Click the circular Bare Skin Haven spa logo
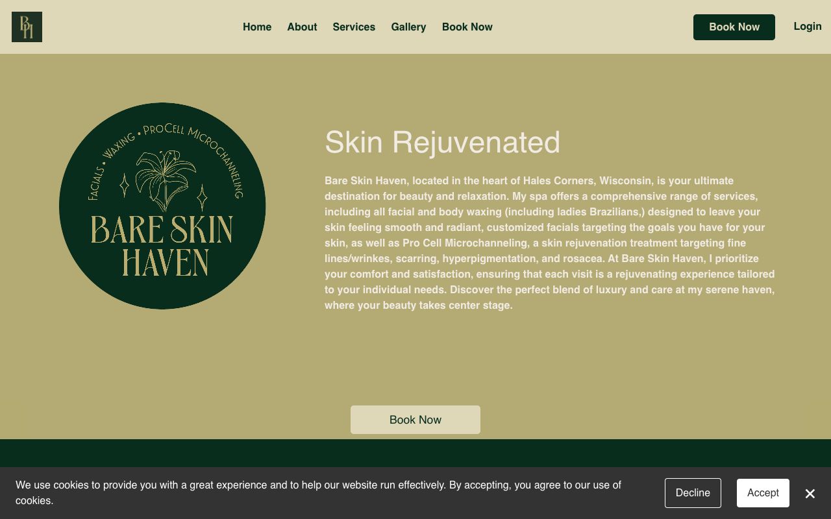Image resolution: width=831 pixels, height=519 pixels. point(162,206)
